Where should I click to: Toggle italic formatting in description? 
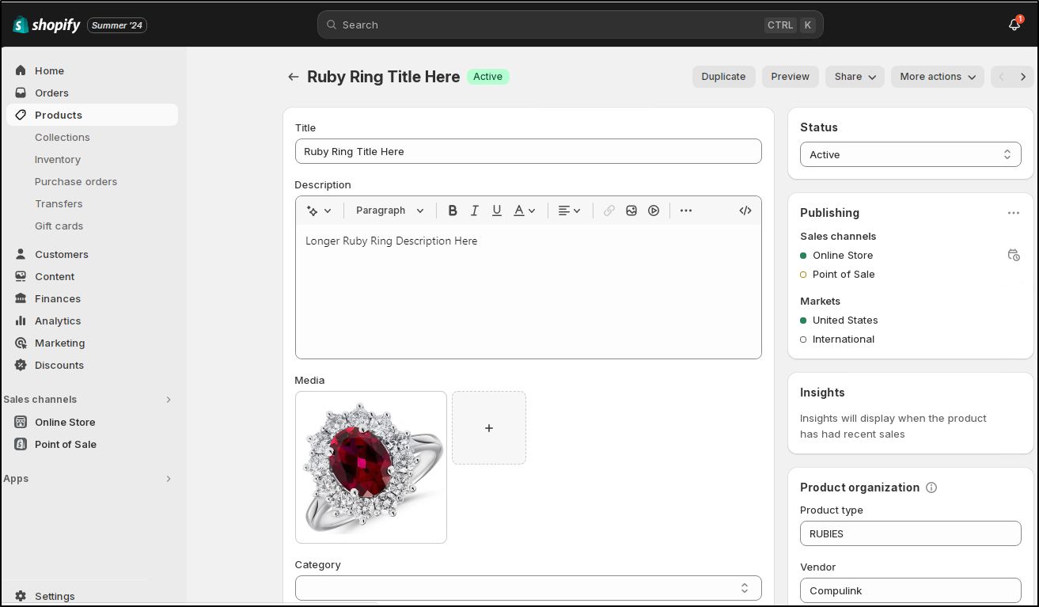pyautogui.click(x=475, y=211)
